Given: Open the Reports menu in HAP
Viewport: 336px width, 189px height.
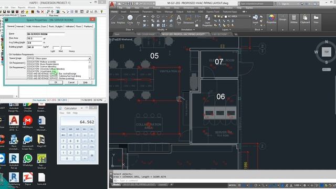Looking at the screenshot, I should point(22,7).
